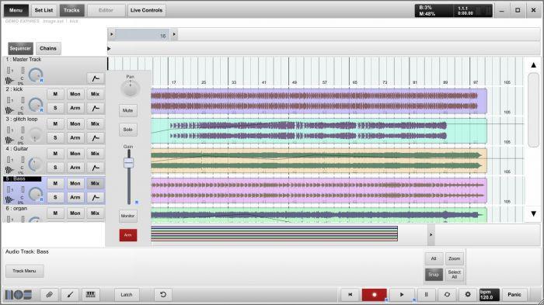Image resolution: width=544 pixels, height=305 pixels.
Task: Toggle Mon on the organ track
Action: click(x=75, y=213)
